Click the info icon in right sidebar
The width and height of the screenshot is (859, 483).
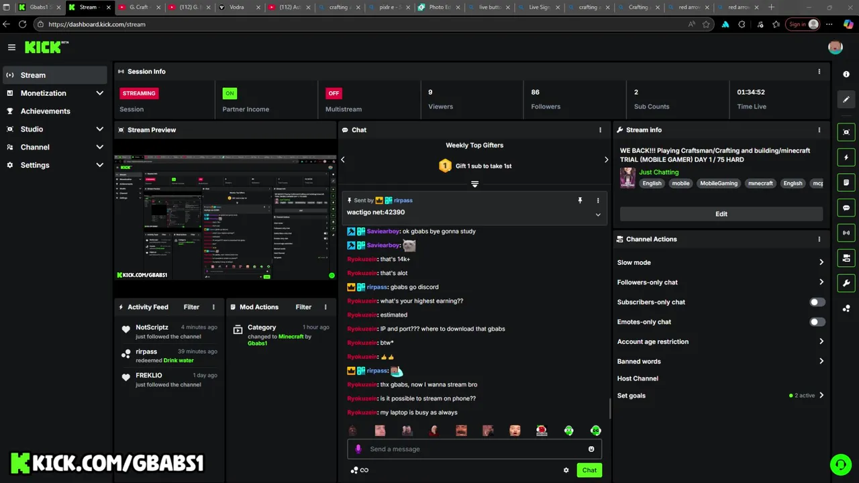846,74
